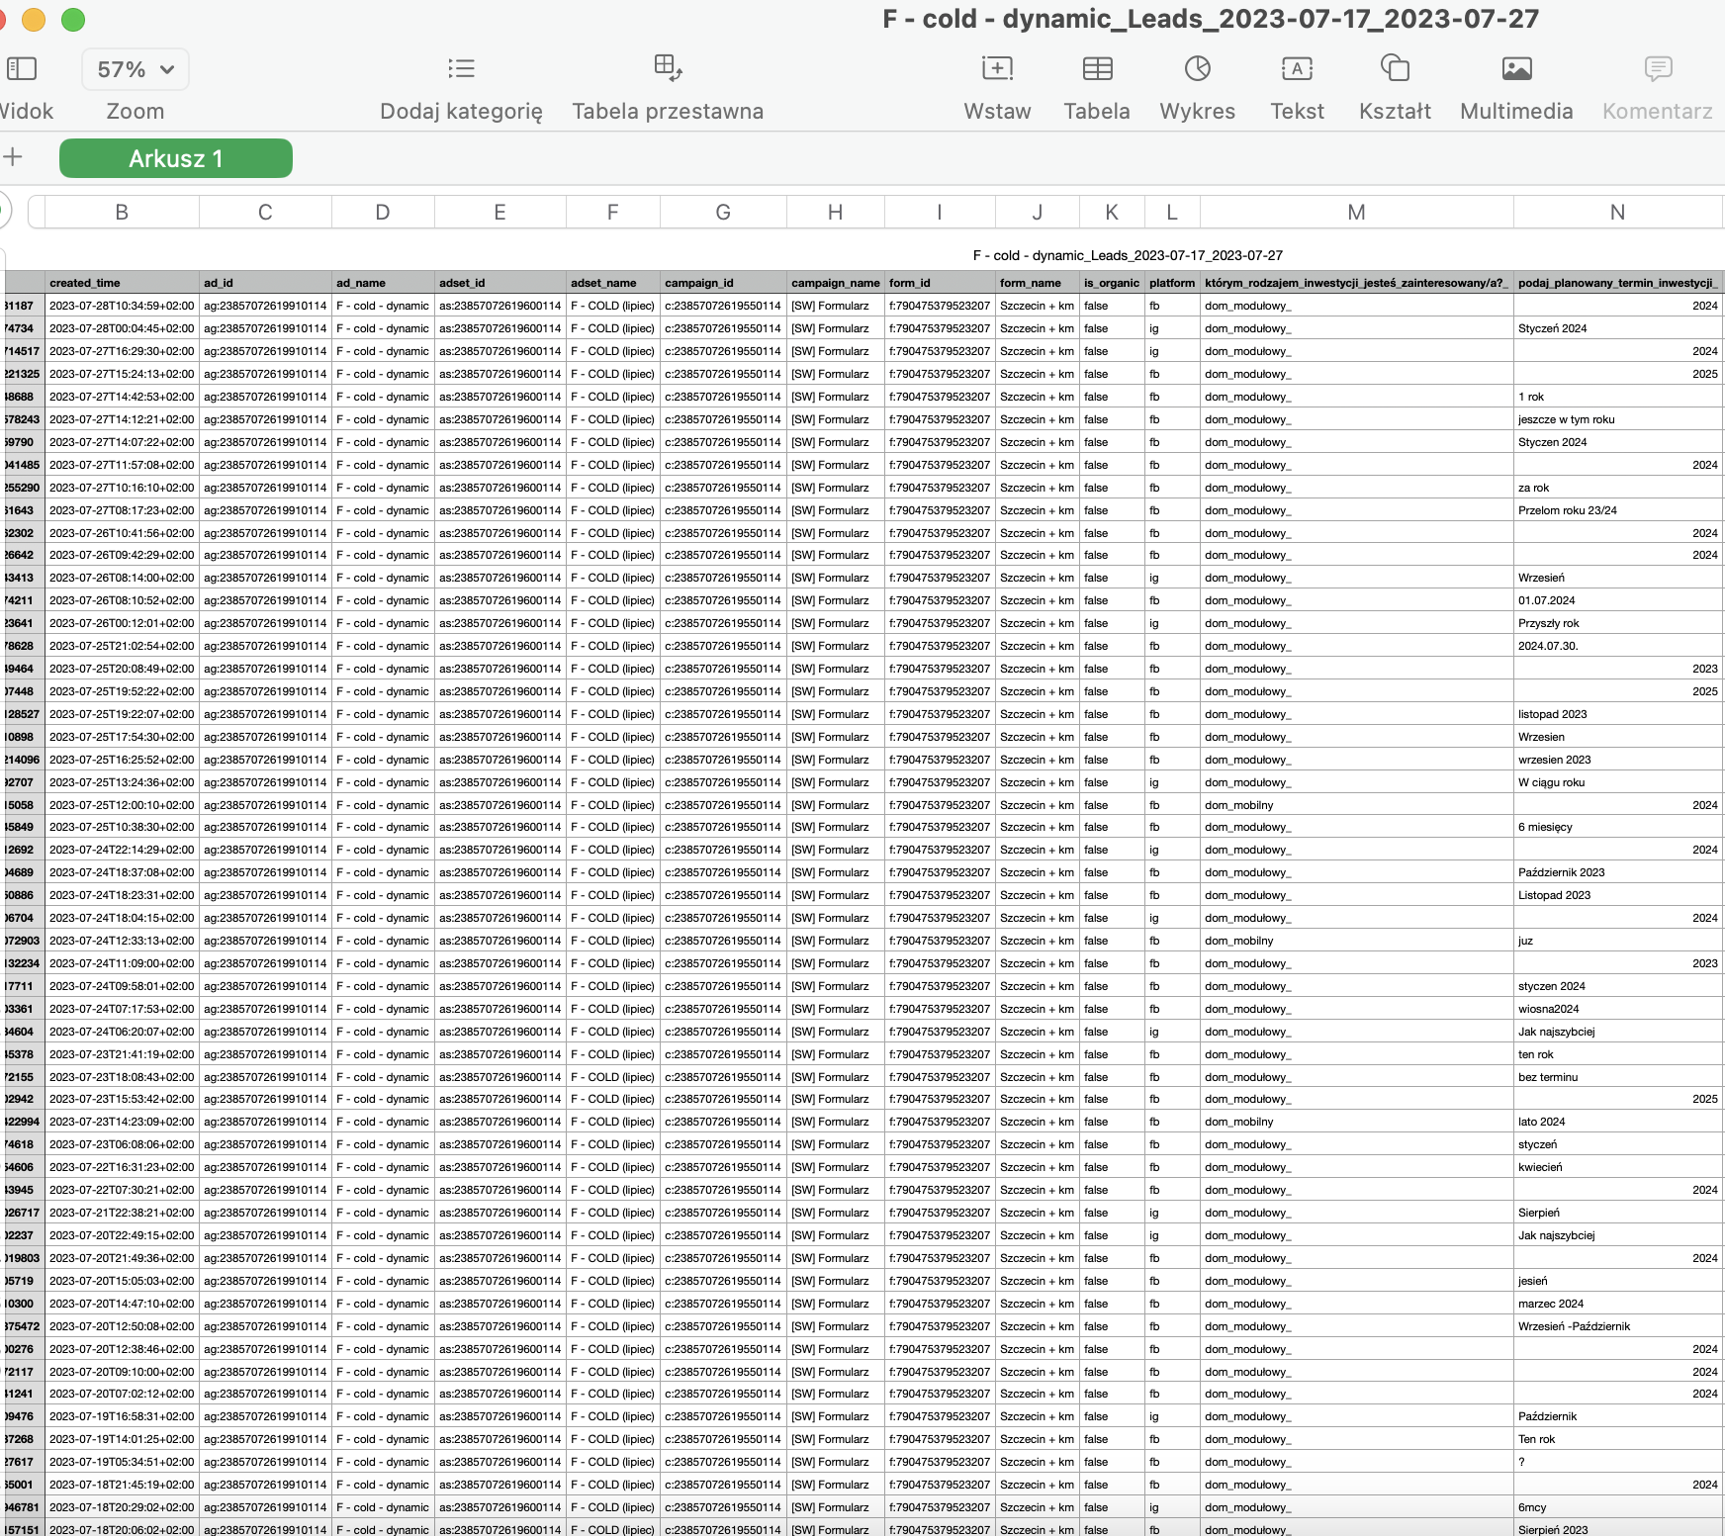Open the Pivot table (Tabela przestawna) tool

coord(668,68)
